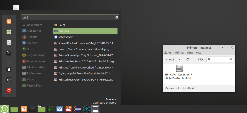
Task: Click the Printers window item on panel
Action: point(95,109)
